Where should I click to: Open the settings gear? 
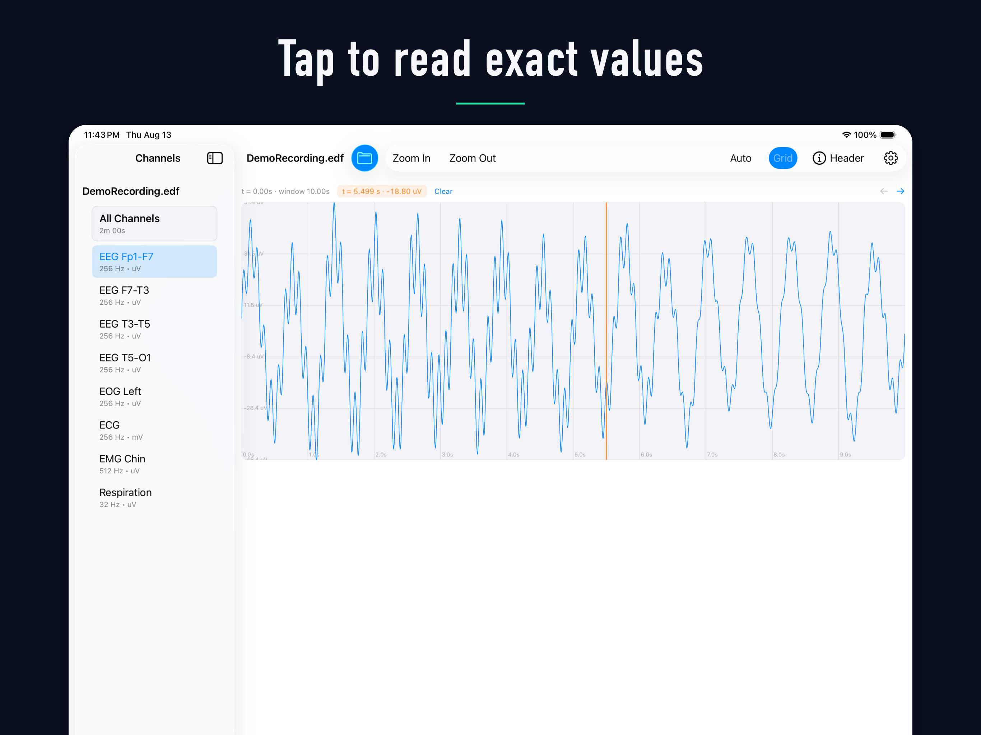tap(891, 158)
